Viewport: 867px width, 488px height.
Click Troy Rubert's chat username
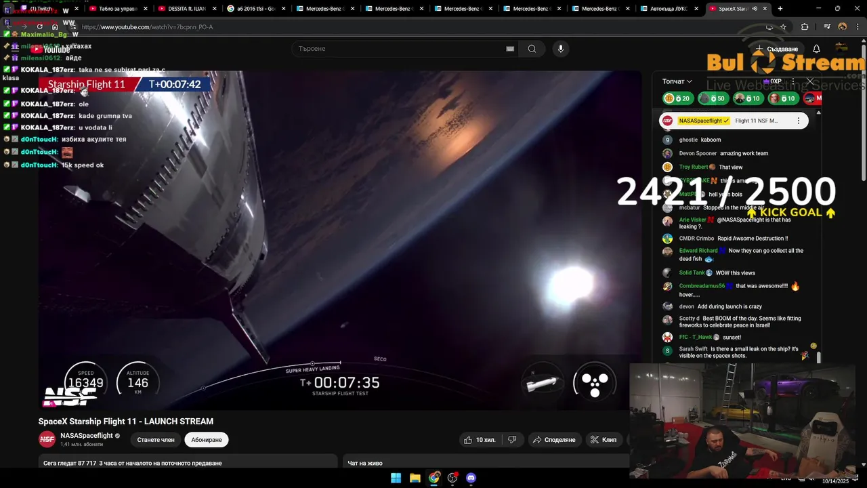pos(694,167)
